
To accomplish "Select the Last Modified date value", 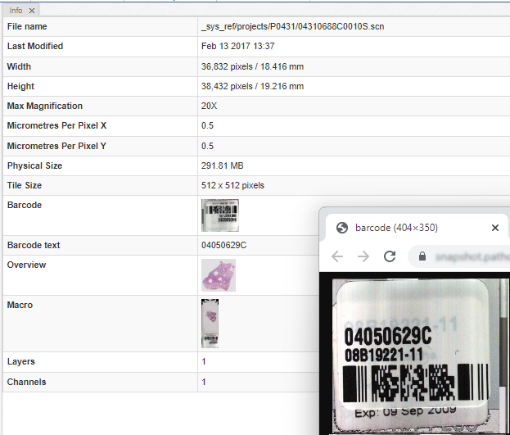I will (x=237, y=47).
